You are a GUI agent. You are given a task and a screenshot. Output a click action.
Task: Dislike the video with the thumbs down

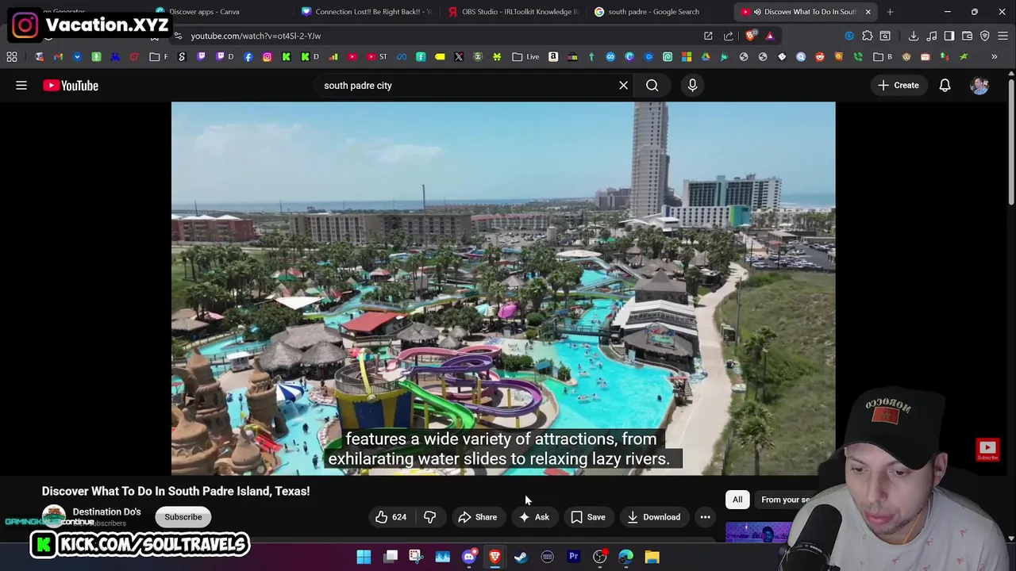point(429,517)
